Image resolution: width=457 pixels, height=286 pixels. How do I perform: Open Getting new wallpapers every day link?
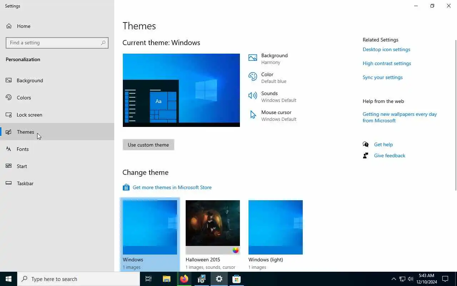[400, 117]
